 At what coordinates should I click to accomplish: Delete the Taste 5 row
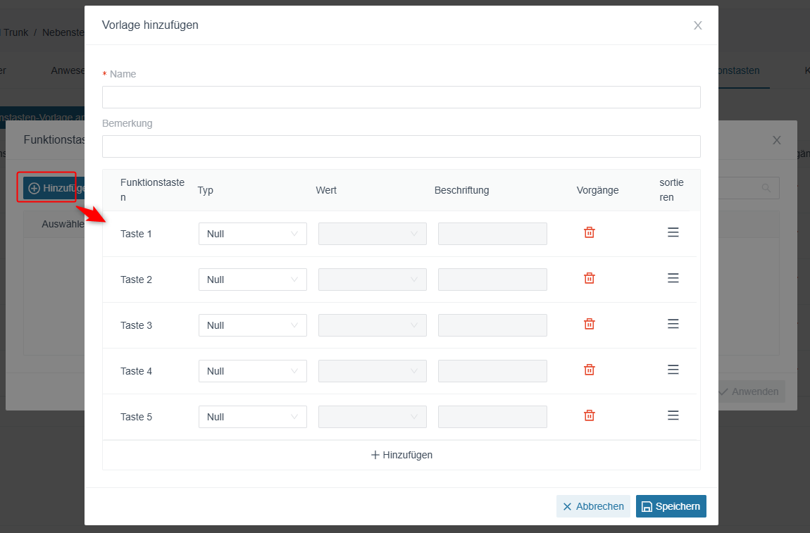(x=589, y=415)
